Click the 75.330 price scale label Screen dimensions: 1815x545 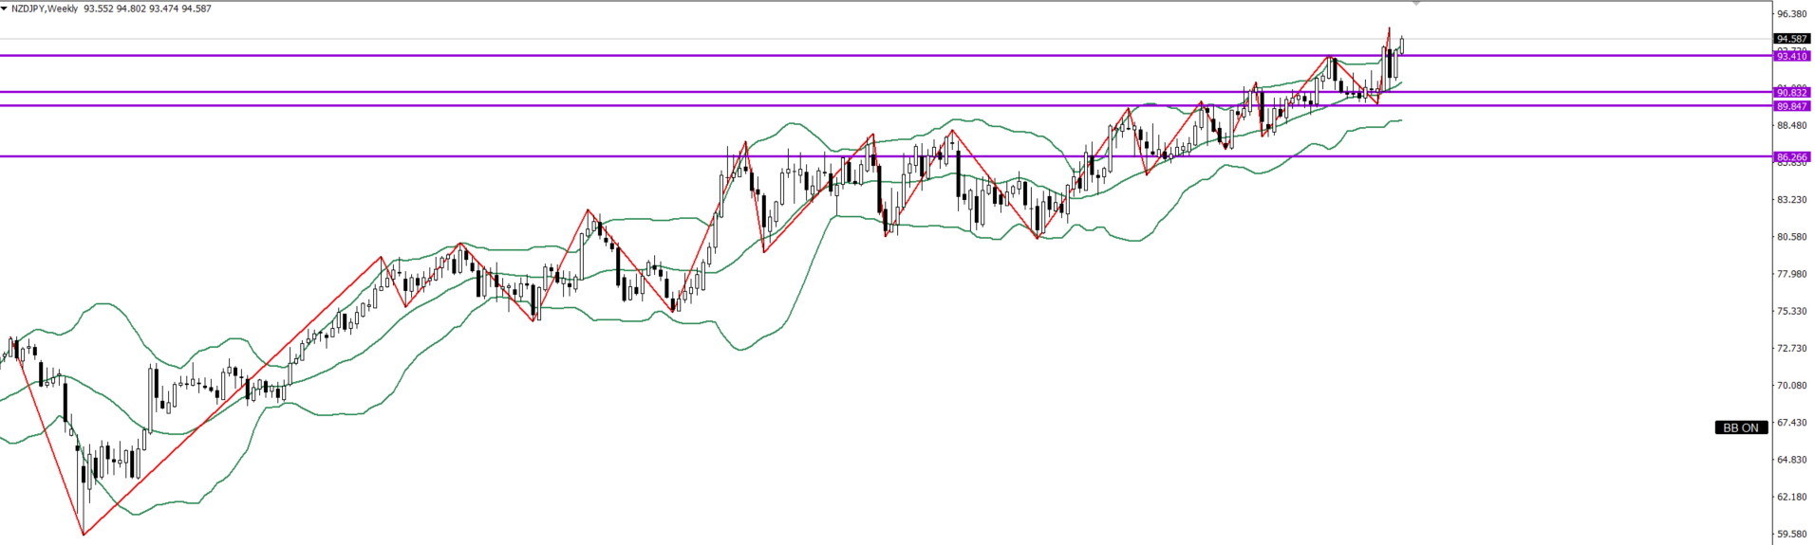coord(1791,311)
